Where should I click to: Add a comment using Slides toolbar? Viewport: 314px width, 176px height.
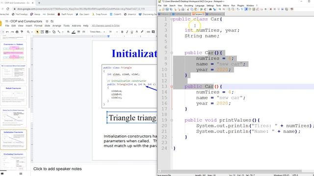pyautogui.click(x=153, y=32)
